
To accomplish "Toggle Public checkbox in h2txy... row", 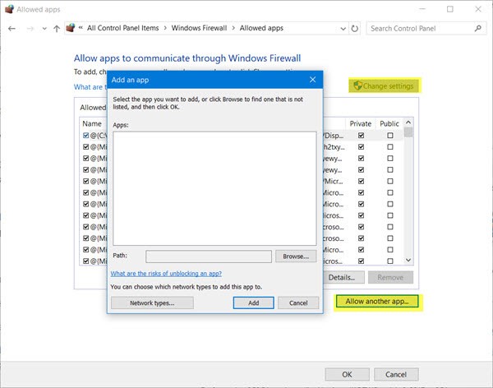I will pos(390,147).
